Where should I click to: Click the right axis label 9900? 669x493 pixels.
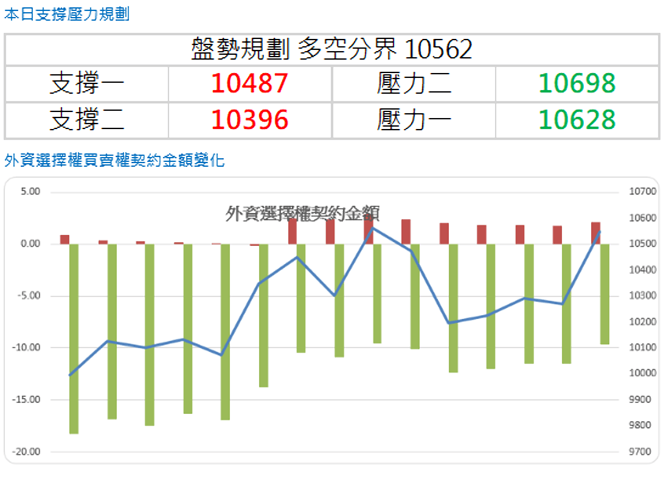(640, 399)
